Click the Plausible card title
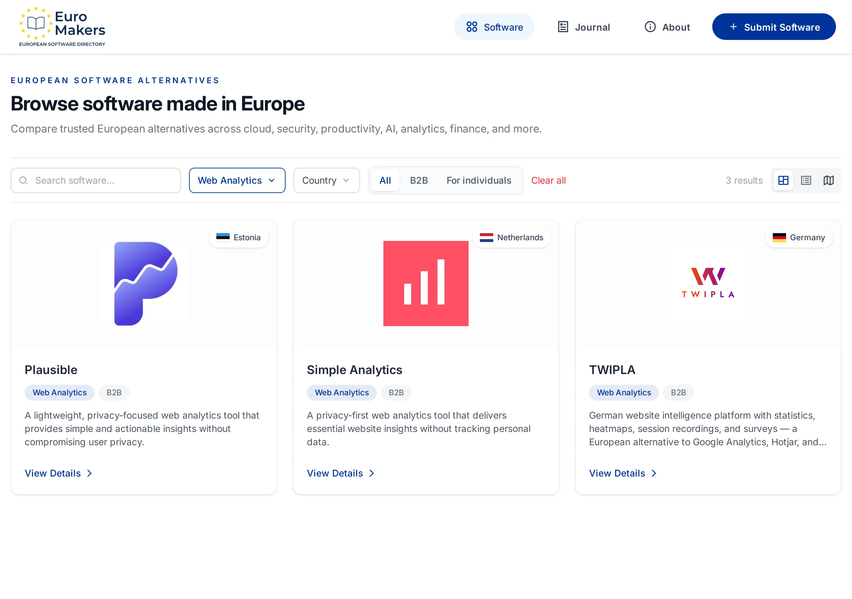Viewport: 852px width, 599px height. pos(51,370)
